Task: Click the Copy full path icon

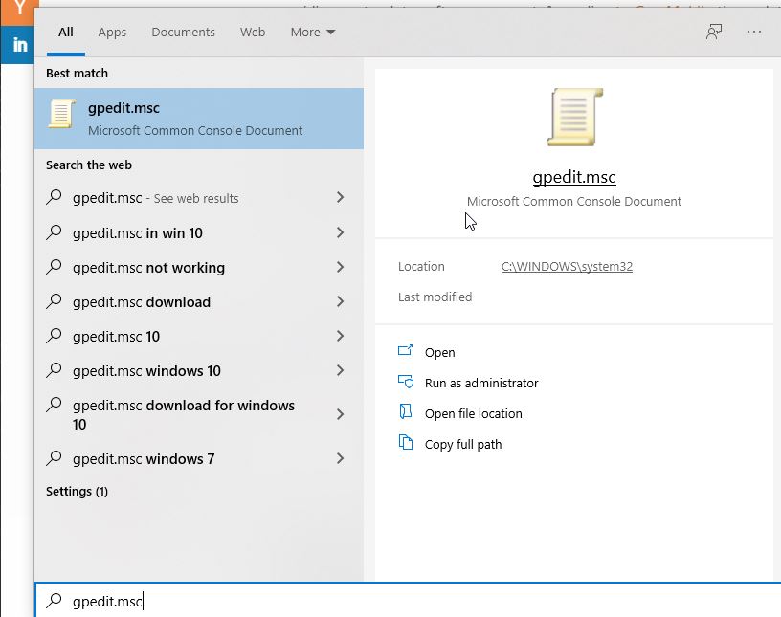Action: pyautogui.click(x=406, y=442)
